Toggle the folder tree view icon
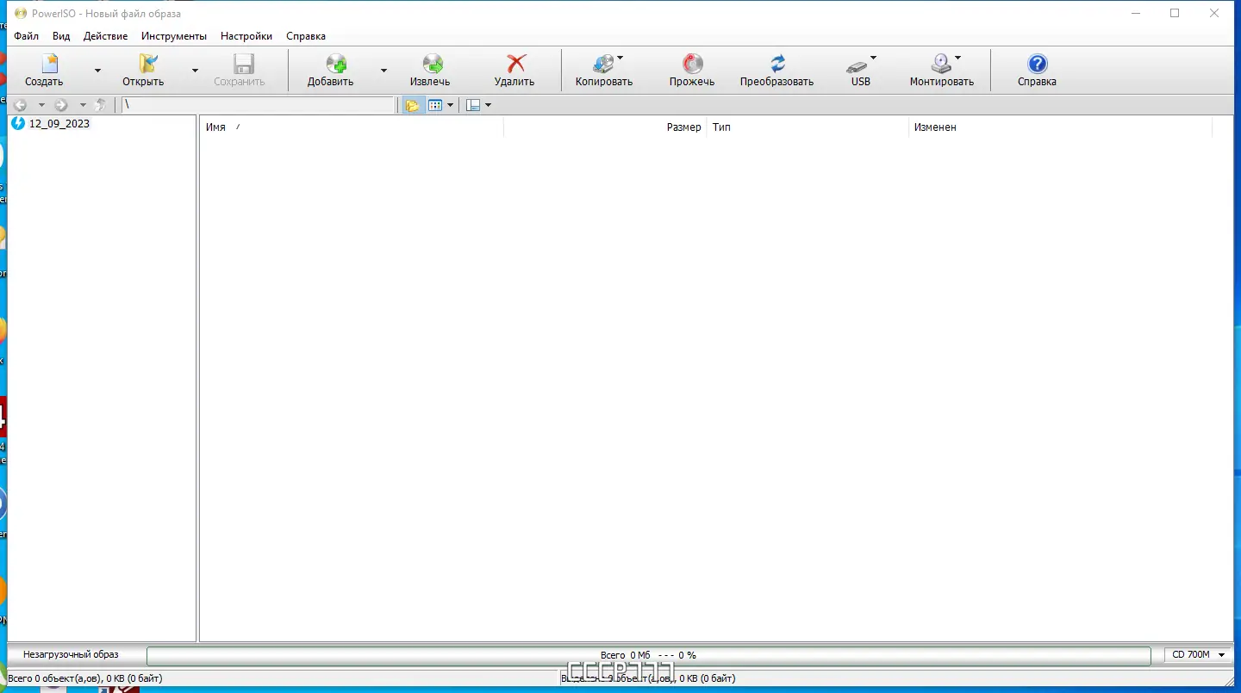The width and height of the screenshot is (1241, 693). click(413, 105)
